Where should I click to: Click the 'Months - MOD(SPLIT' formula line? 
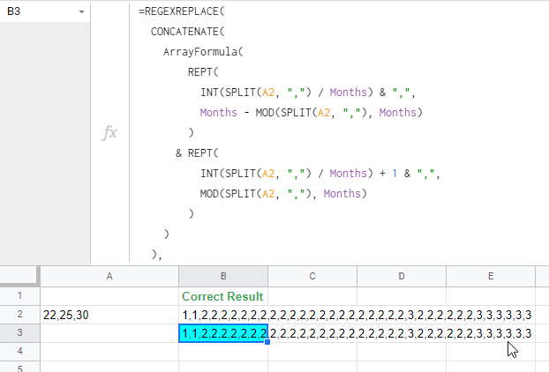(312, 113)
